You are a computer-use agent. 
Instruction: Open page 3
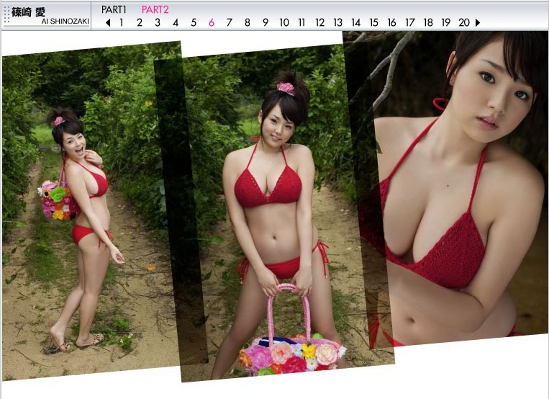(158, 23)
